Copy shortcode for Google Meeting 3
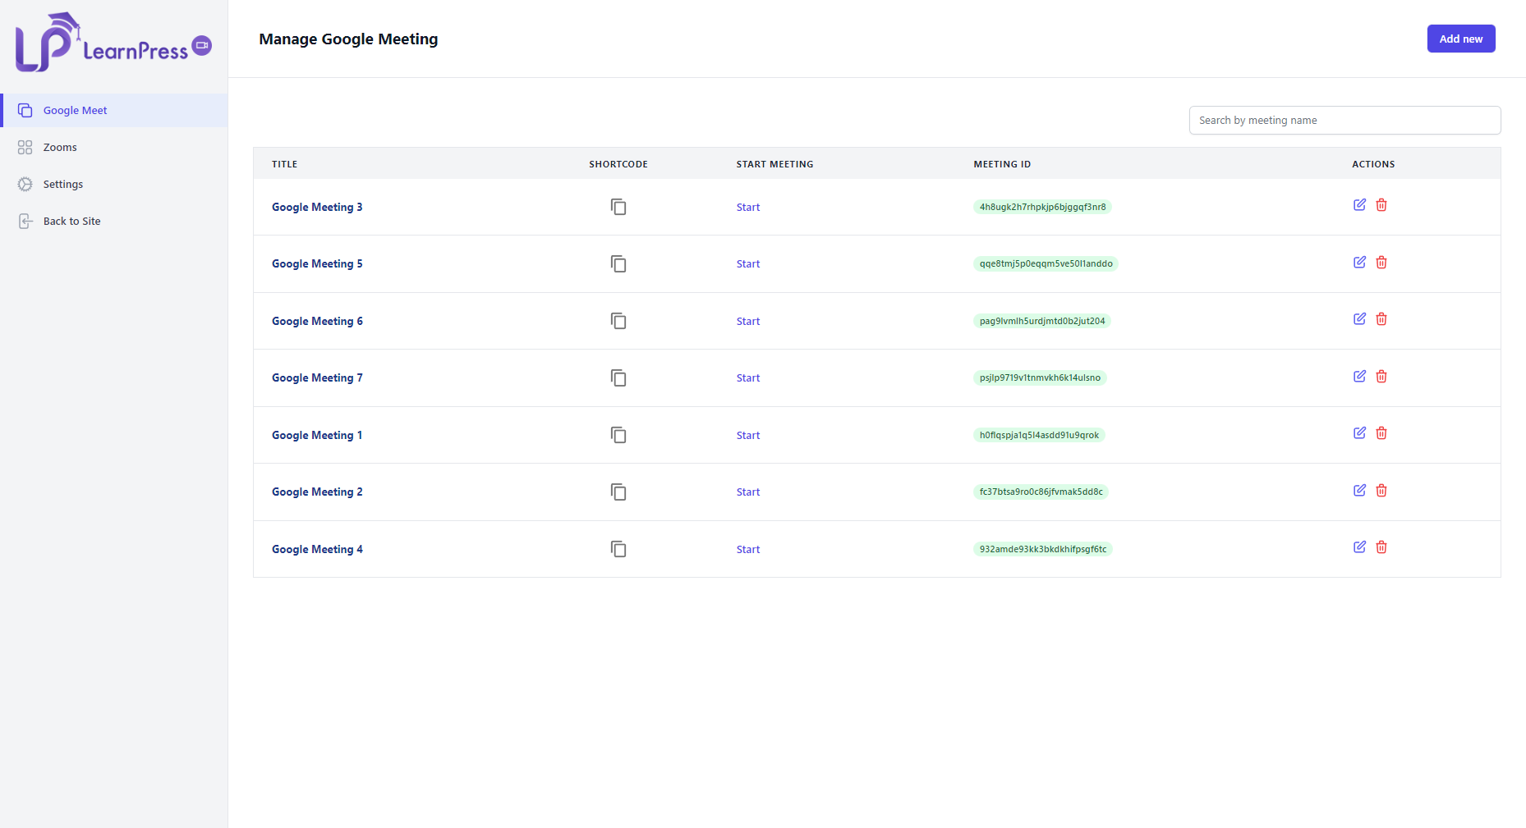Image resolution: width=1526 pixels, height=828 pixels. coord(618,207)
